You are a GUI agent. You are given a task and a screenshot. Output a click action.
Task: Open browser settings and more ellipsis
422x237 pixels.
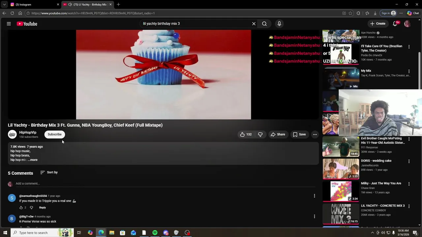[401, 13]
